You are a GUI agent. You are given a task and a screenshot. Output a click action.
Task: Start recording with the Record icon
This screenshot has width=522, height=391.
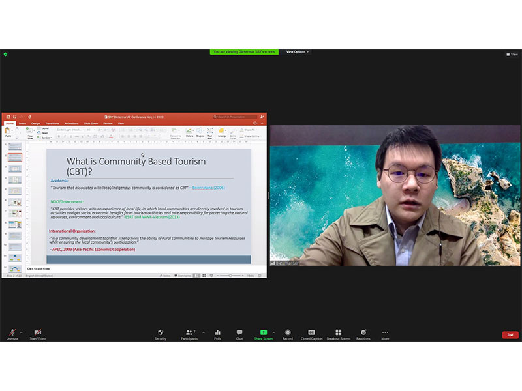pos(288,333)
